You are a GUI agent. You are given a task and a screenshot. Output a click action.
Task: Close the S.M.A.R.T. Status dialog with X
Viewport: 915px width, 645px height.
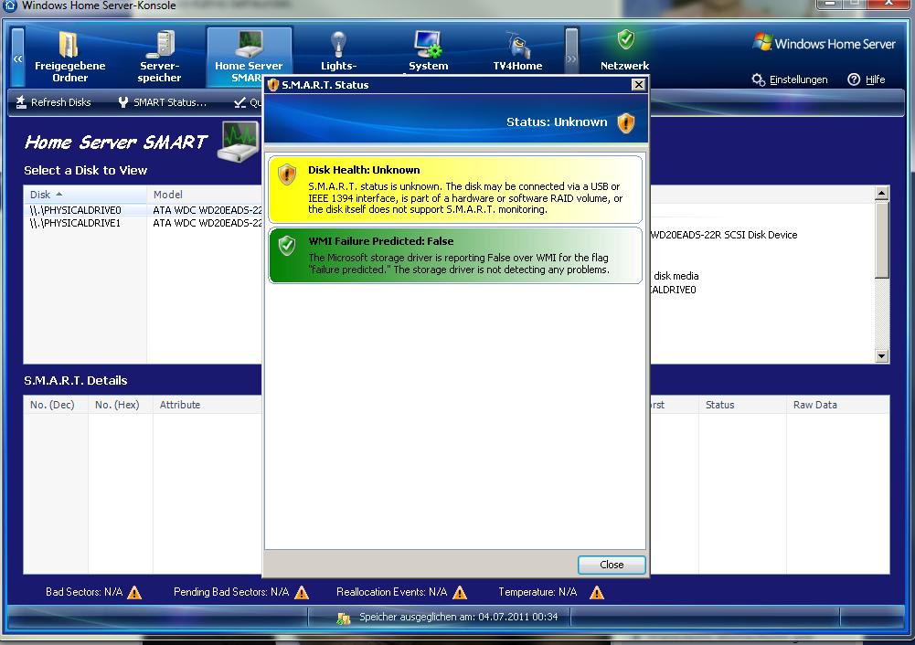[638, 85]
